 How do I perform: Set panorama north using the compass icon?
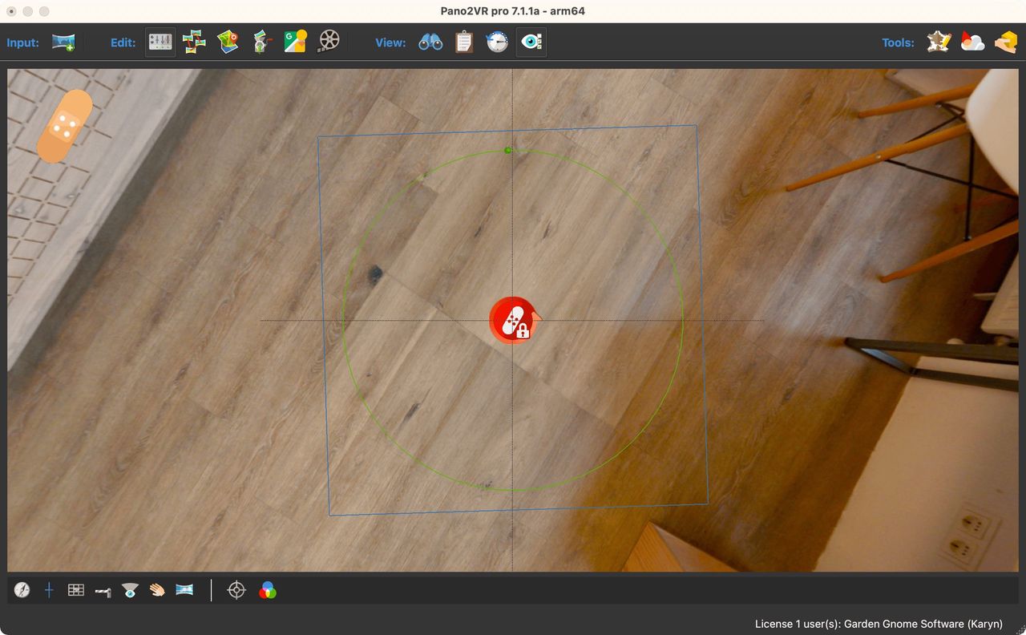click(x=22, y=590)
